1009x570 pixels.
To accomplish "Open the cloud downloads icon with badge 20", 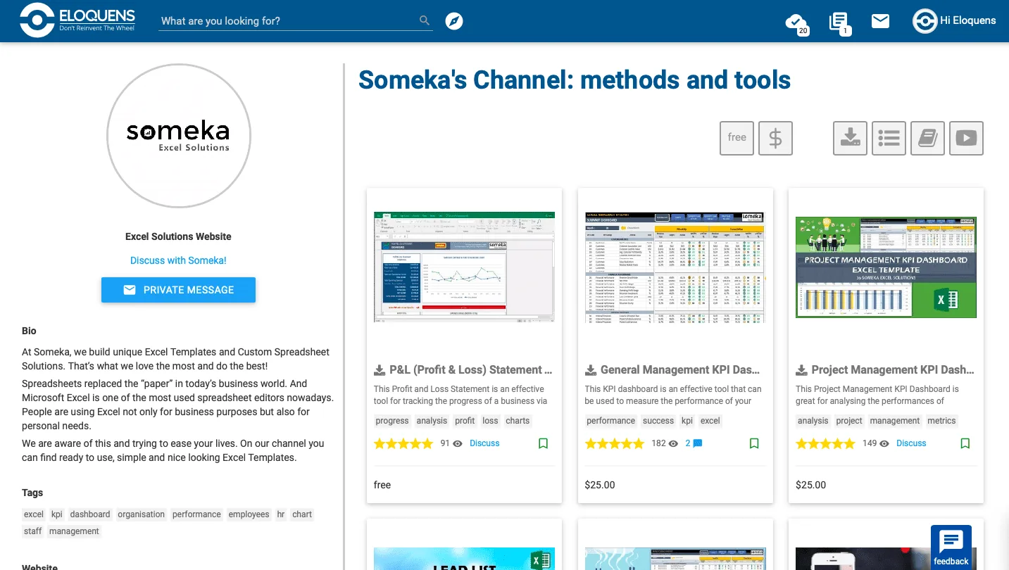I will click(x=796, y=23).
